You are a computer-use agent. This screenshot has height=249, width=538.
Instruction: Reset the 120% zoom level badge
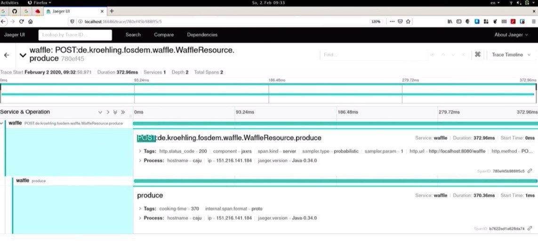376,22
